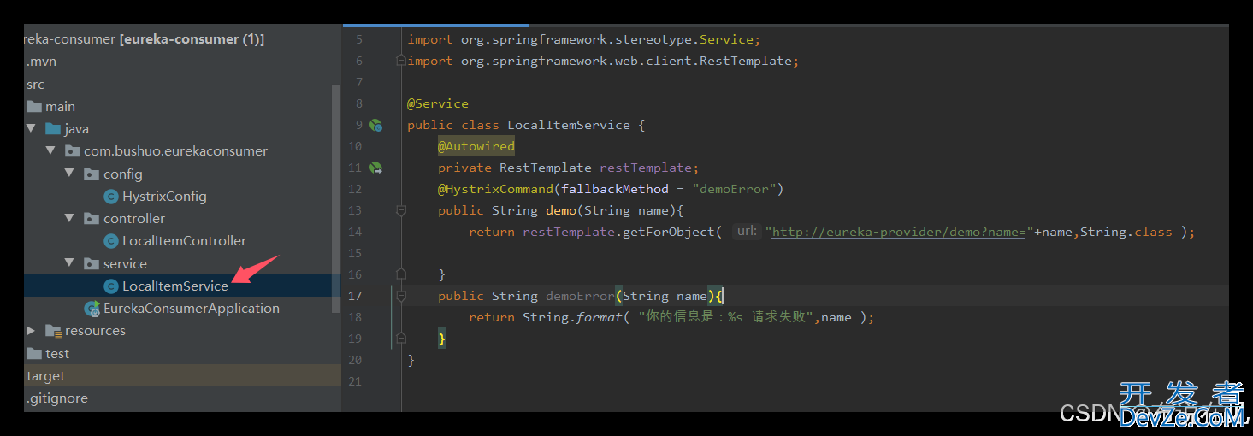Toggle fold marker on line 16
The width and height of the screenshot is (1253, 436).
click(x=400, y=274)
